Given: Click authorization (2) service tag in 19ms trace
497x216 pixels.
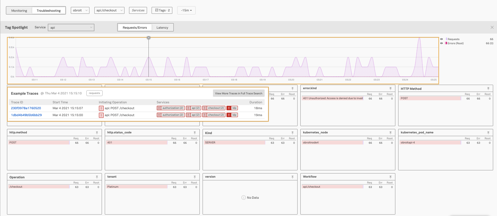Looking at the screenshot, I should point(171,115).
